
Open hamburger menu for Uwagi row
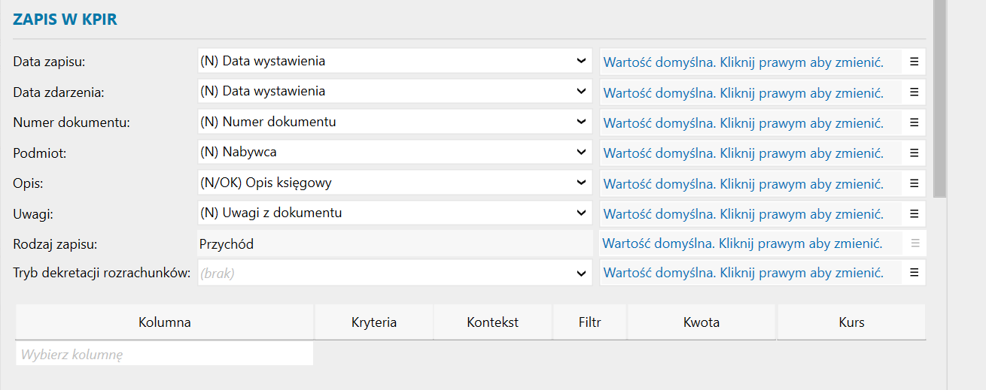(914, 213)
